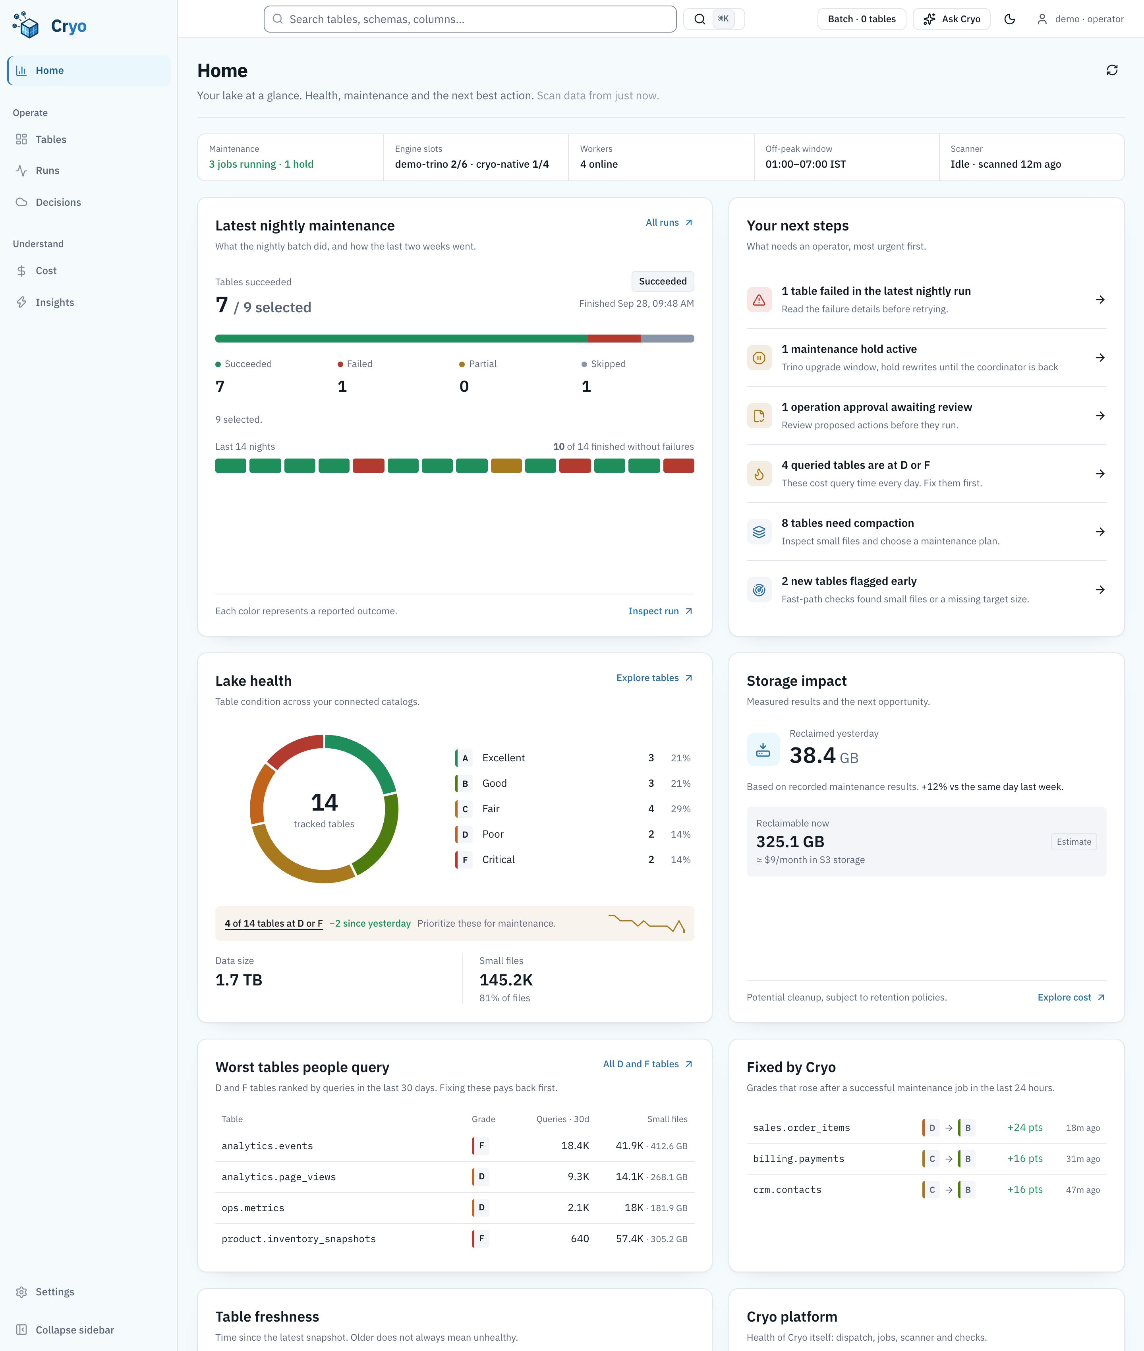Open Ask Cryo assistant

pos(951,19)
